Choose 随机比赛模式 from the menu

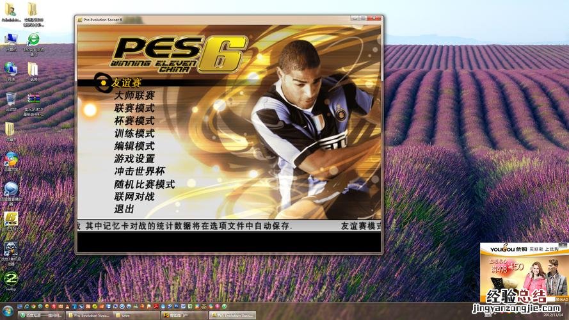(145, 184)
